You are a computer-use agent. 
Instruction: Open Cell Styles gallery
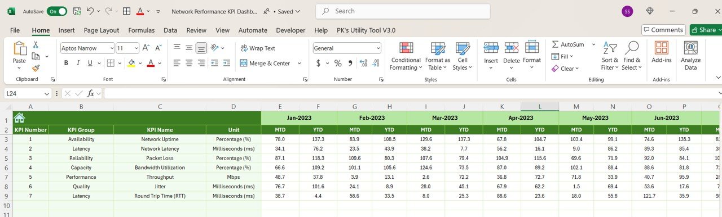pyautogui.click(x=463, y=56)
